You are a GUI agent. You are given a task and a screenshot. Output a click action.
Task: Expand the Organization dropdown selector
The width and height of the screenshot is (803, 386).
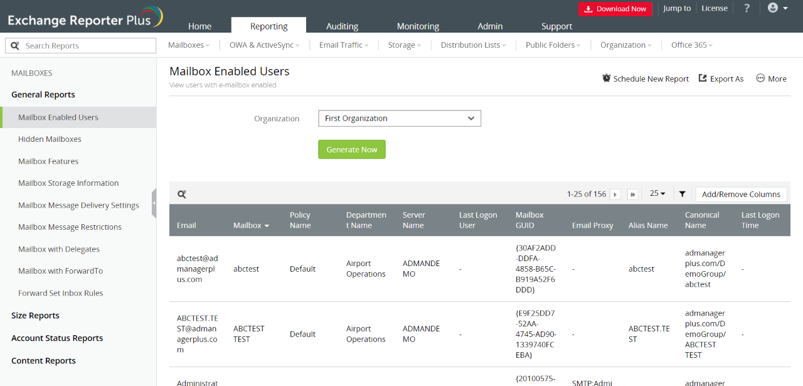pyautogui.click(x=399, y=119)
